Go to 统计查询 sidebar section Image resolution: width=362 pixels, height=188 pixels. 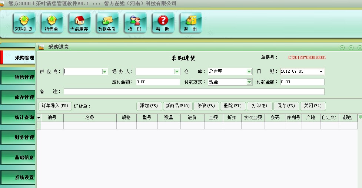tap(19, 118)
